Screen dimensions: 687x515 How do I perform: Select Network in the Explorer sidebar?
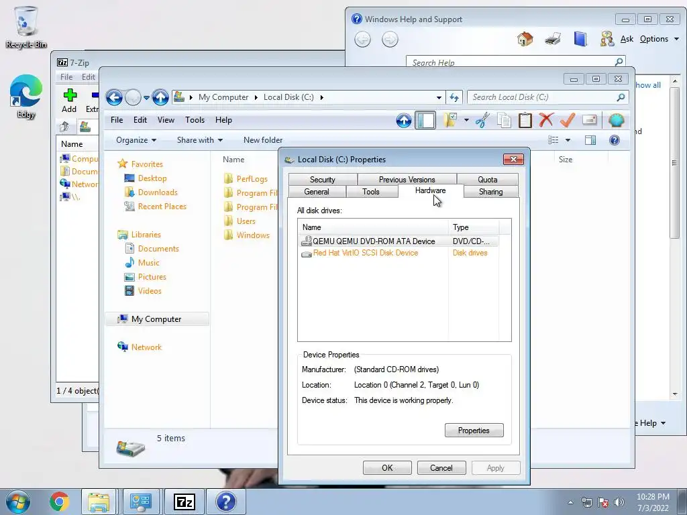[x=140, y=347]
